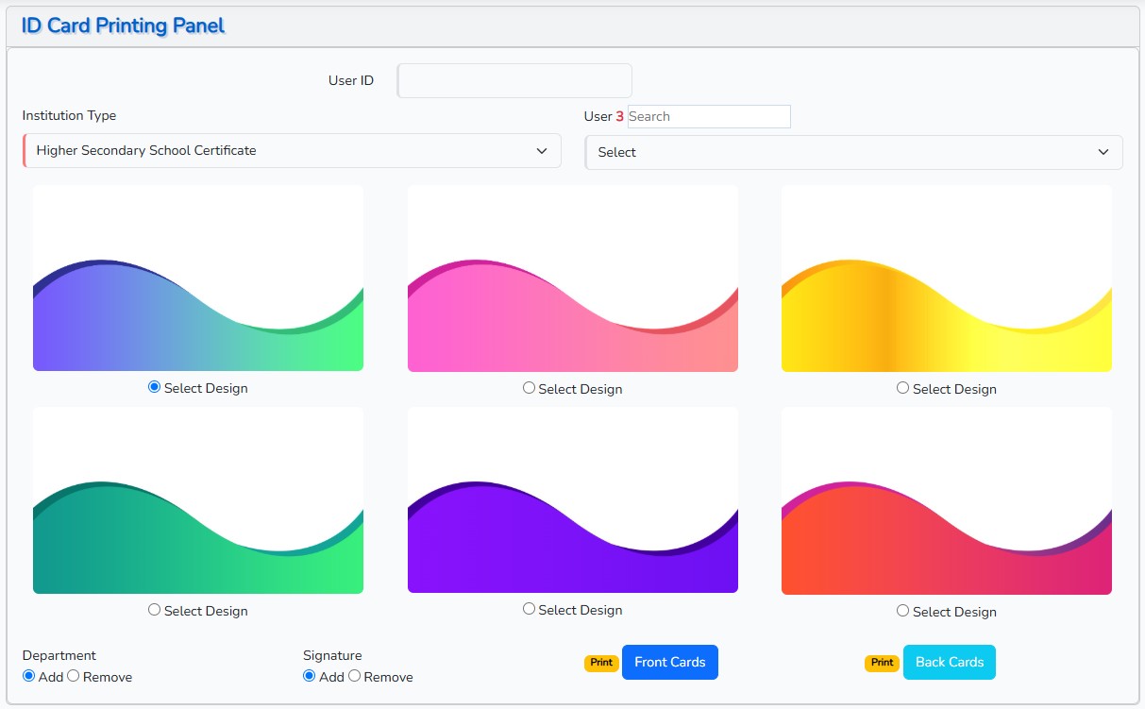Choose Select Design radio under yellow card

(903, 388)
